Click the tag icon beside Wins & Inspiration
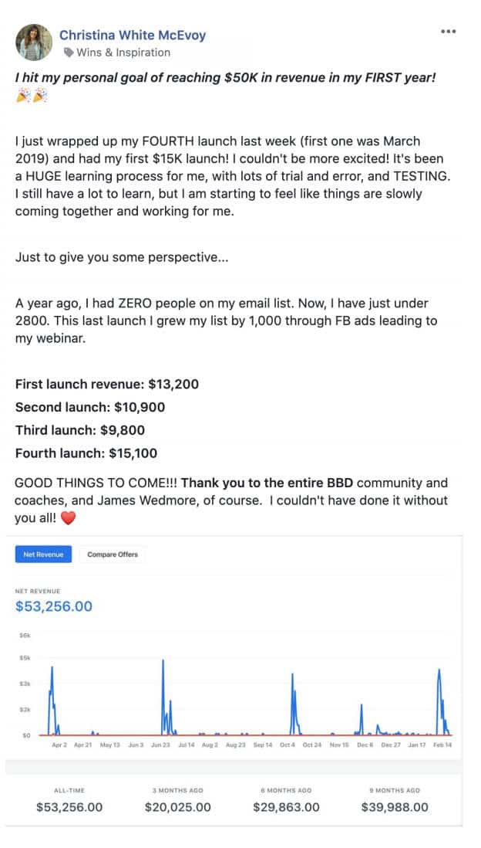This screenshot has height=848, width=481. click(x=69, y=53)
